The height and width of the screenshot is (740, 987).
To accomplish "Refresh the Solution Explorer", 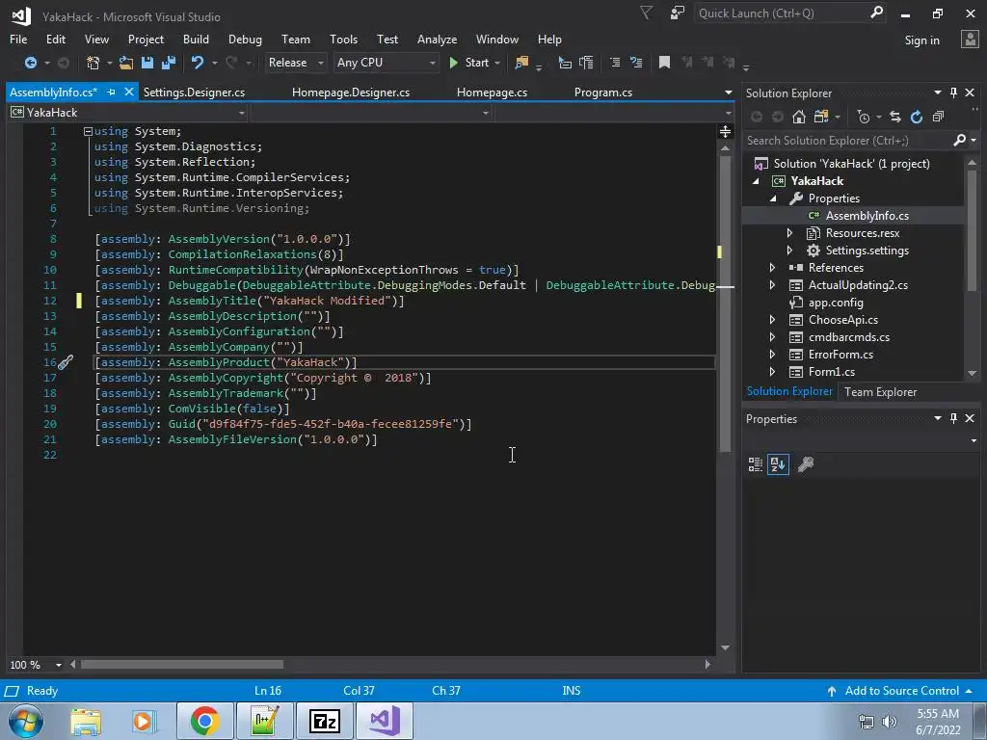I will click(x=917, y=117).
